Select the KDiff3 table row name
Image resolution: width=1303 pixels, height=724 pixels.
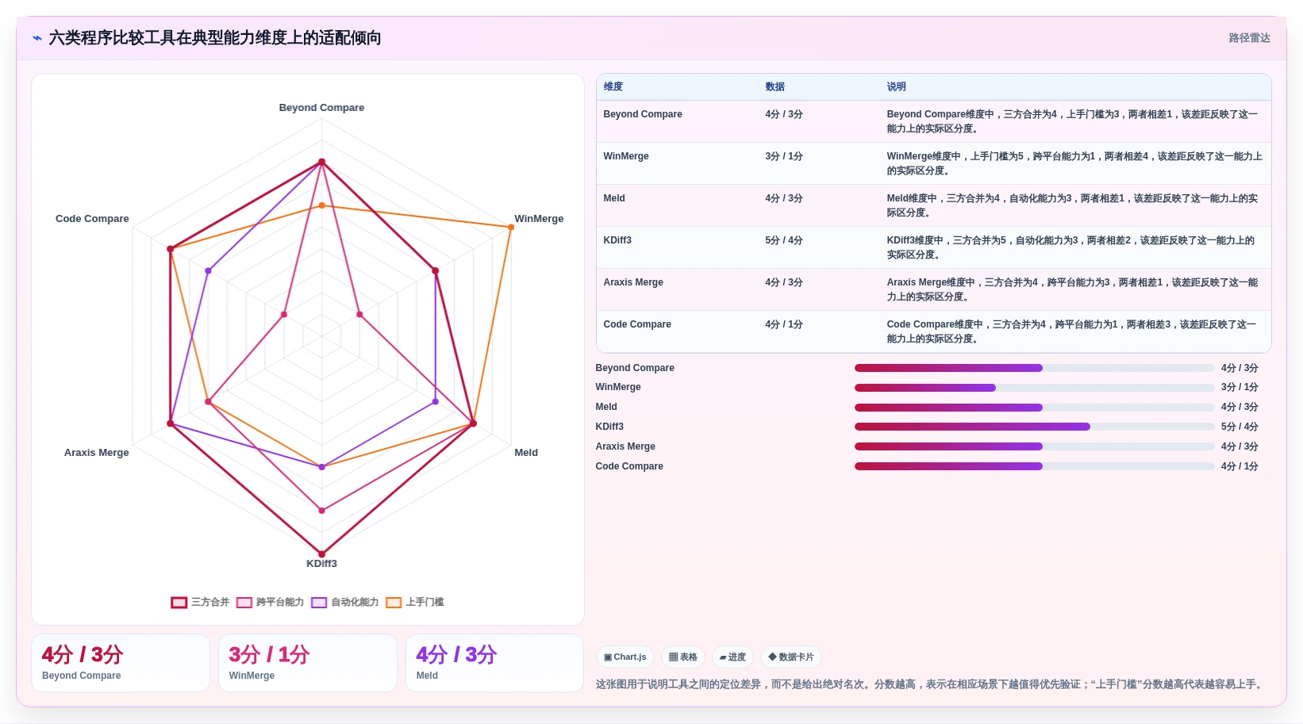click(x=617, y=240)
